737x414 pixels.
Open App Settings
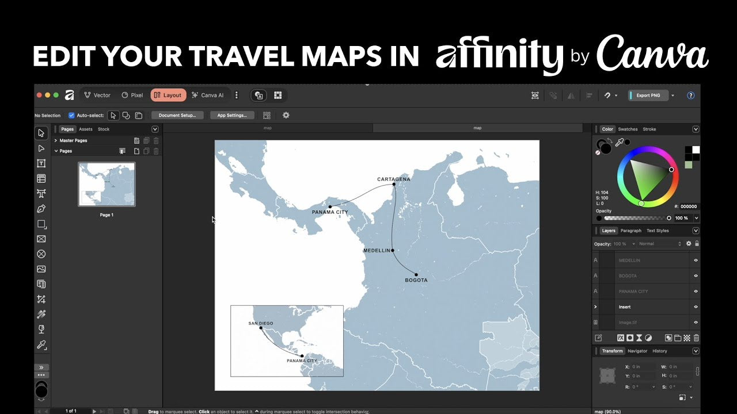coord(232,116)
